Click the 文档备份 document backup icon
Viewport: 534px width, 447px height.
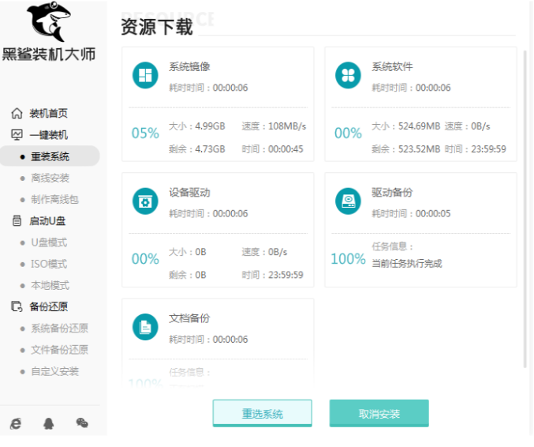tap(145, 327)
